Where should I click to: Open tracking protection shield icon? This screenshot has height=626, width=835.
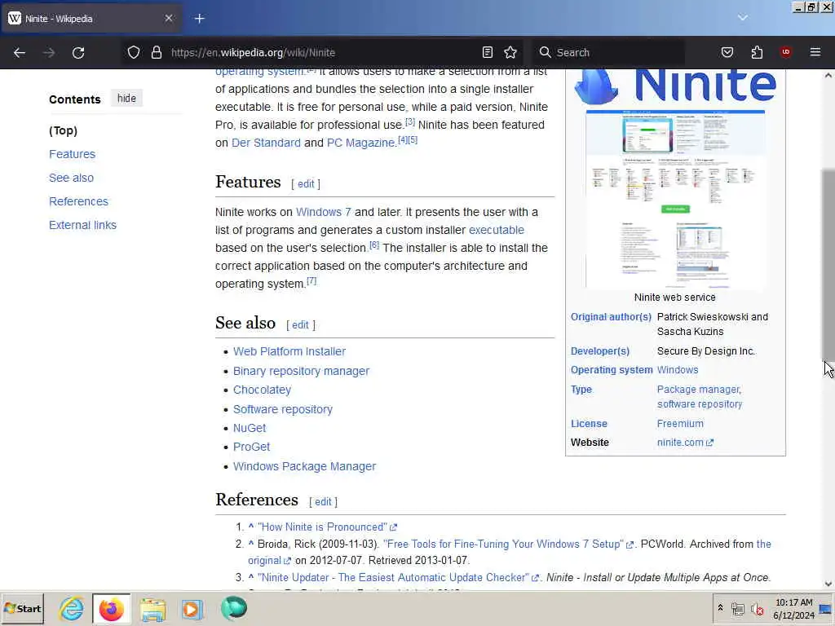(134, 52)
